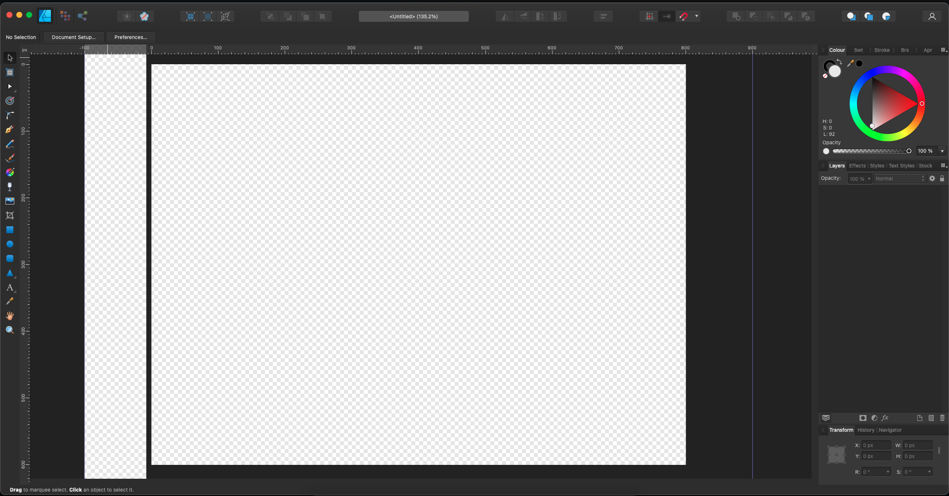Switch to Export persona icon
949x496 pixels.
coord(83,16)
